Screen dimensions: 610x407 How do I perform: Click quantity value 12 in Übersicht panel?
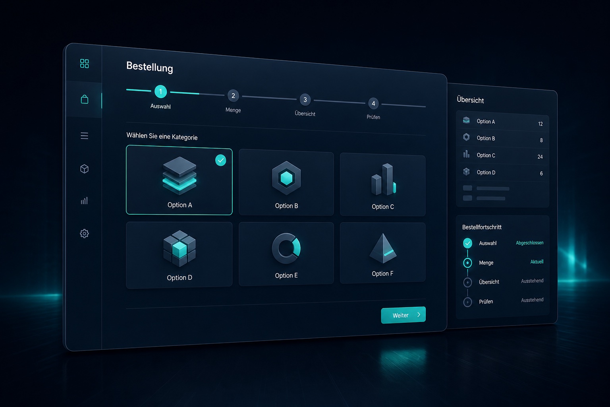[541, 124]
